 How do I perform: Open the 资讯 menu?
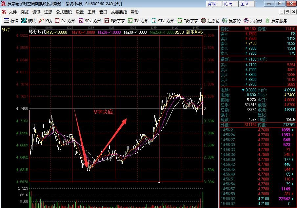36,12
